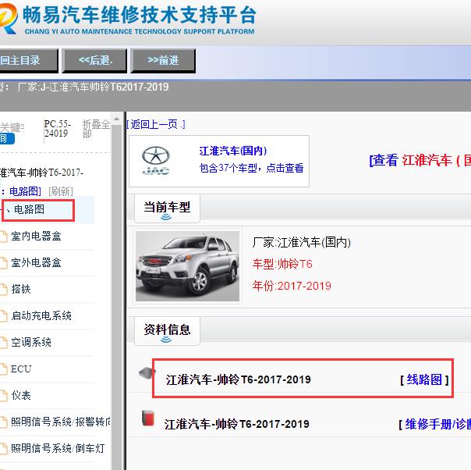The width and height of the screenshot is (471, 470).
Task: Click 折叠全部 to collapse all
Action: pos(96,129)
